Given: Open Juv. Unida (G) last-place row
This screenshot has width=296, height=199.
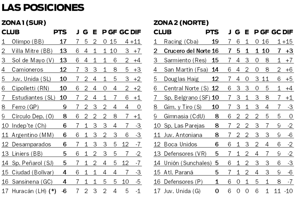Looking at the screenshot, I should (x=182, y=191).
